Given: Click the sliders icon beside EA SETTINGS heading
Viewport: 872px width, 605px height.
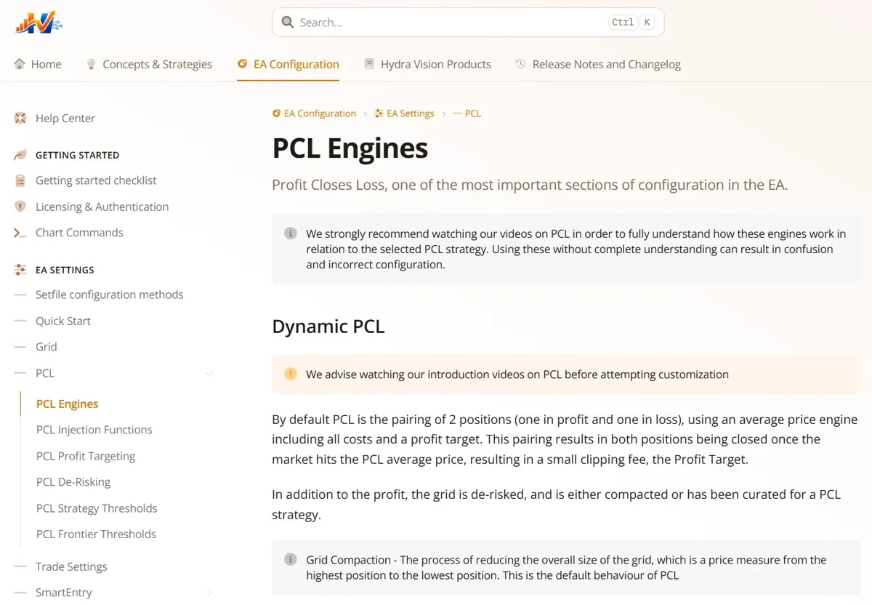Looking at the screenshot, I should point(20,270).
